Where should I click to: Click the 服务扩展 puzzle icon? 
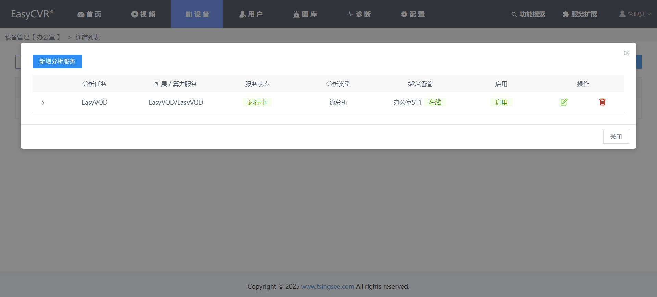coord(566,14)
